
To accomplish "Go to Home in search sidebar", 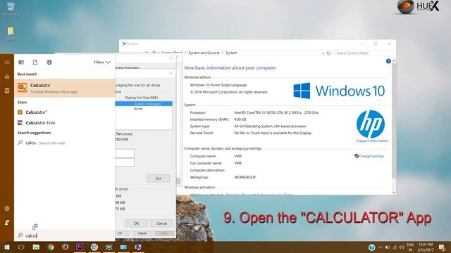I will [x=7, y=77].
